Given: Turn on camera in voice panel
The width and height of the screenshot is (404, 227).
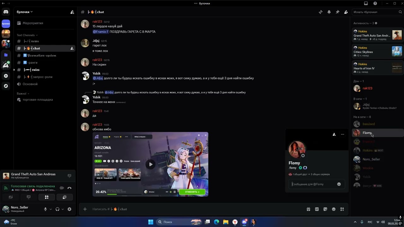Looking at the screenshot, I should coord(11,197).
